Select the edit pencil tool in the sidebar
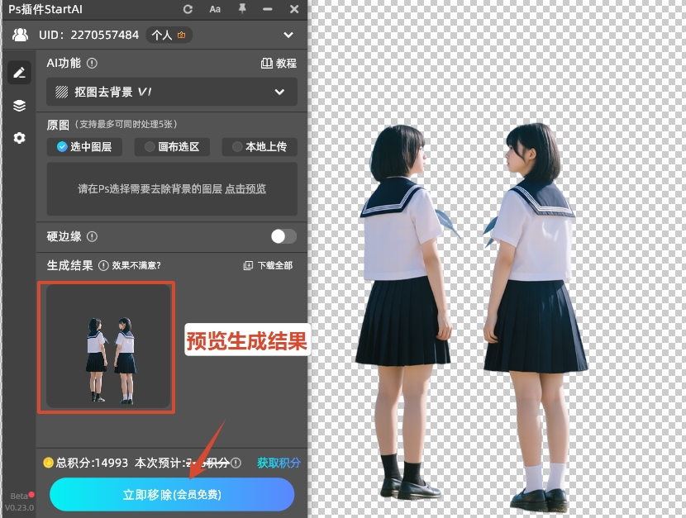This screenshot has width=686, height=518. click(x=19, y=72)
